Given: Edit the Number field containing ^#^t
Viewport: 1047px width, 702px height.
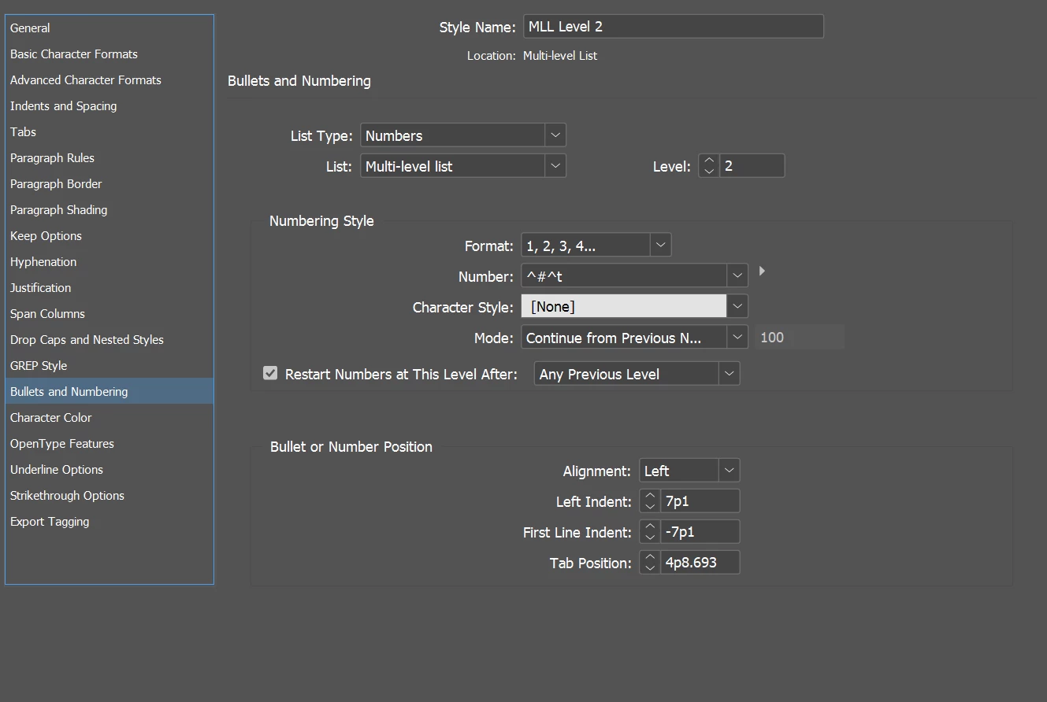Looking at the screenshot, I should click(624, 276).
